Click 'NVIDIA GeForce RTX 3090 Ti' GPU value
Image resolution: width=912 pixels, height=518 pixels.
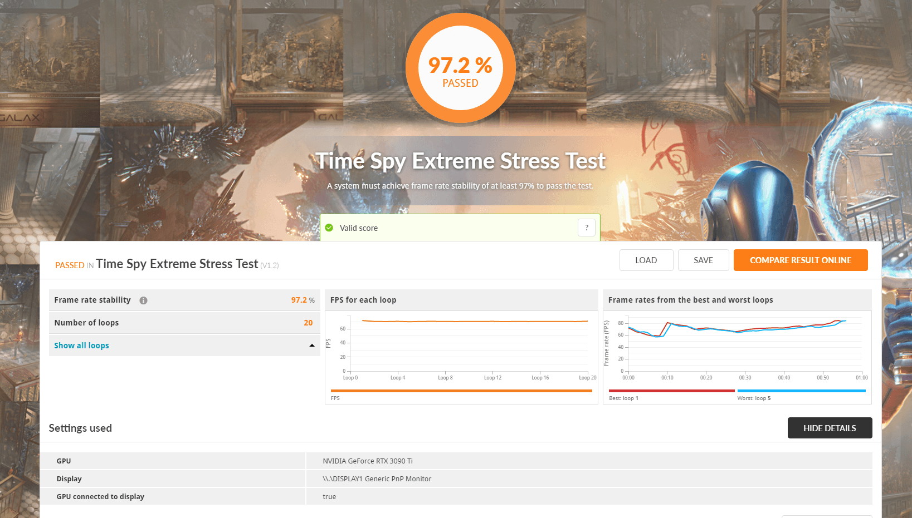coord(368,461)
